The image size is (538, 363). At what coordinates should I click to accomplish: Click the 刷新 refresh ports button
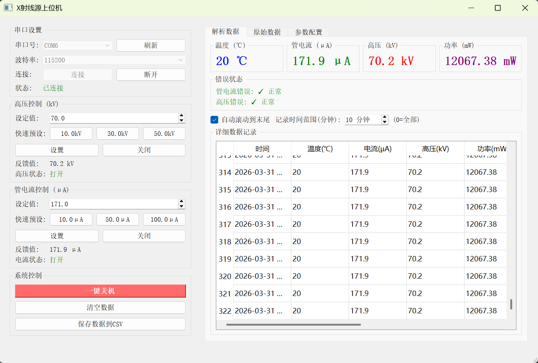click(151, 45)
